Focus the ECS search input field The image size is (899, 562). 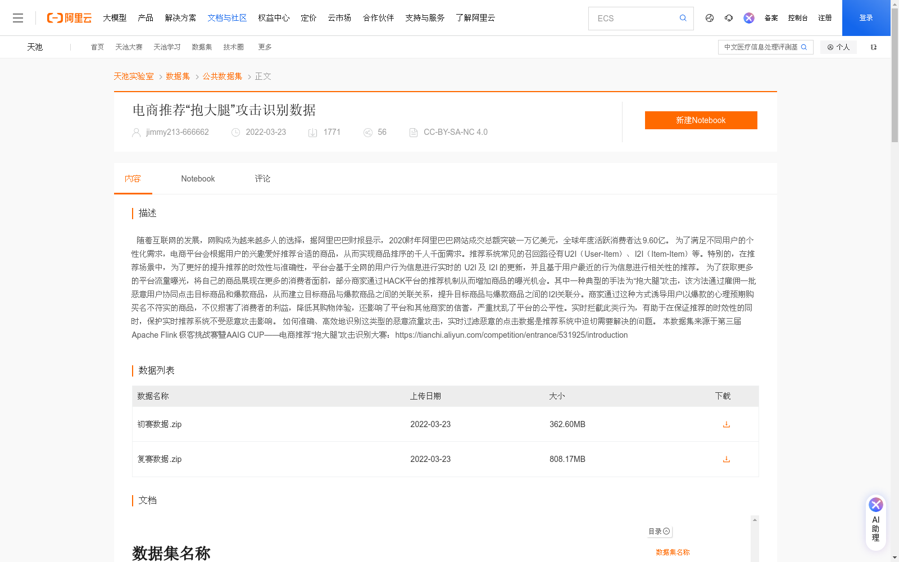635,19
